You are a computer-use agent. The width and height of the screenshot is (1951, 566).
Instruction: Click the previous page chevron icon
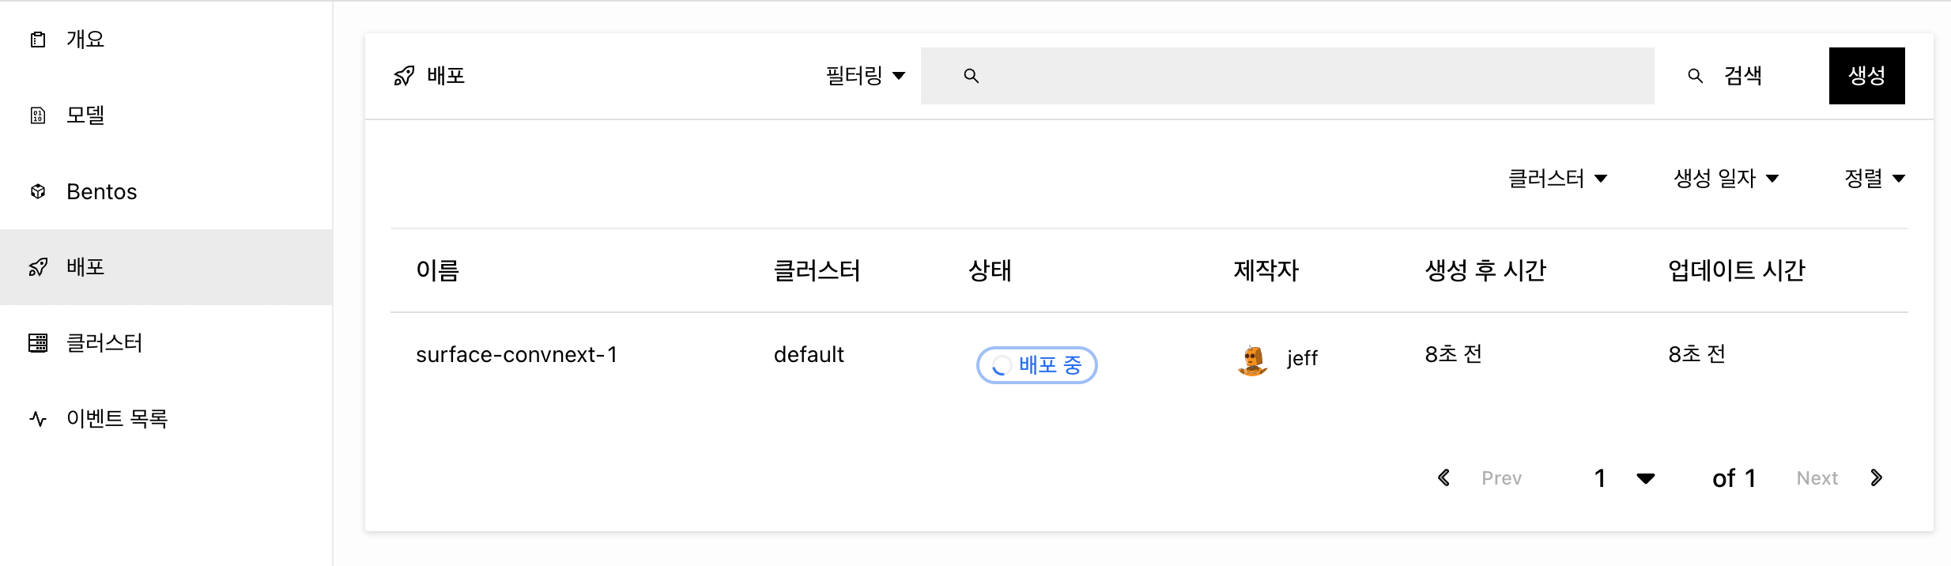pos(1444,477)
